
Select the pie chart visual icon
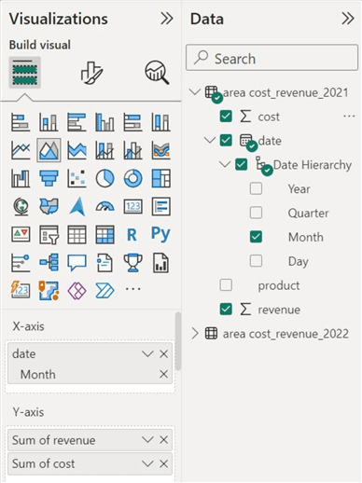104,178
